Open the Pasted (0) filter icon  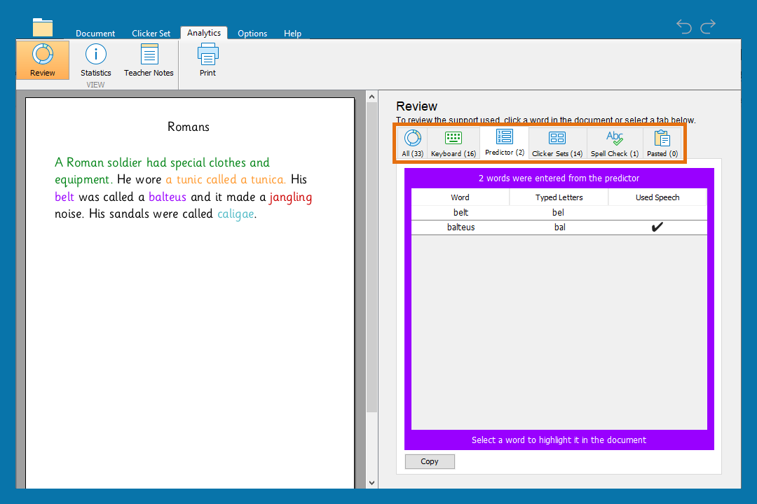pyautogui.click(x=662, y=142)
